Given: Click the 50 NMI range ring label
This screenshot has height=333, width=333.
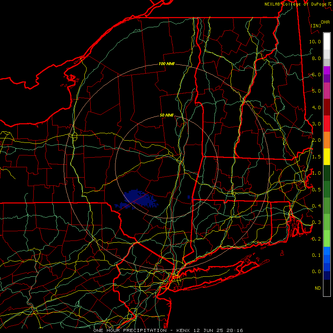Looking at the screenshot, I should [166, 115].
